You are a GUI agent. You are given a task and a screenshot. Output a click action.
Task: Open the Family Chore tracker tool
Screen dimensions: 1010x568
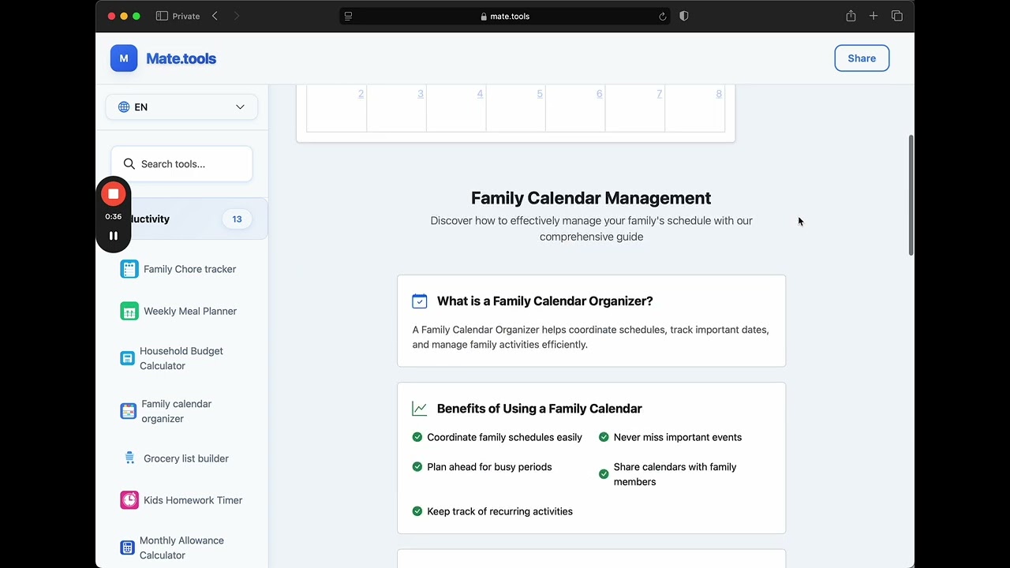click(x=189, y=269)
